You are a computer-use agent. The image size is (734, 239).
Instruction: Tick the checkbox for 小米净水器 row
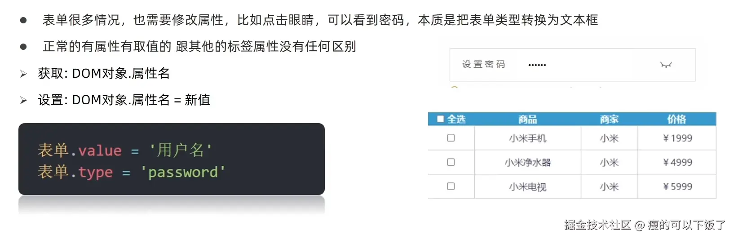point(451,162)
